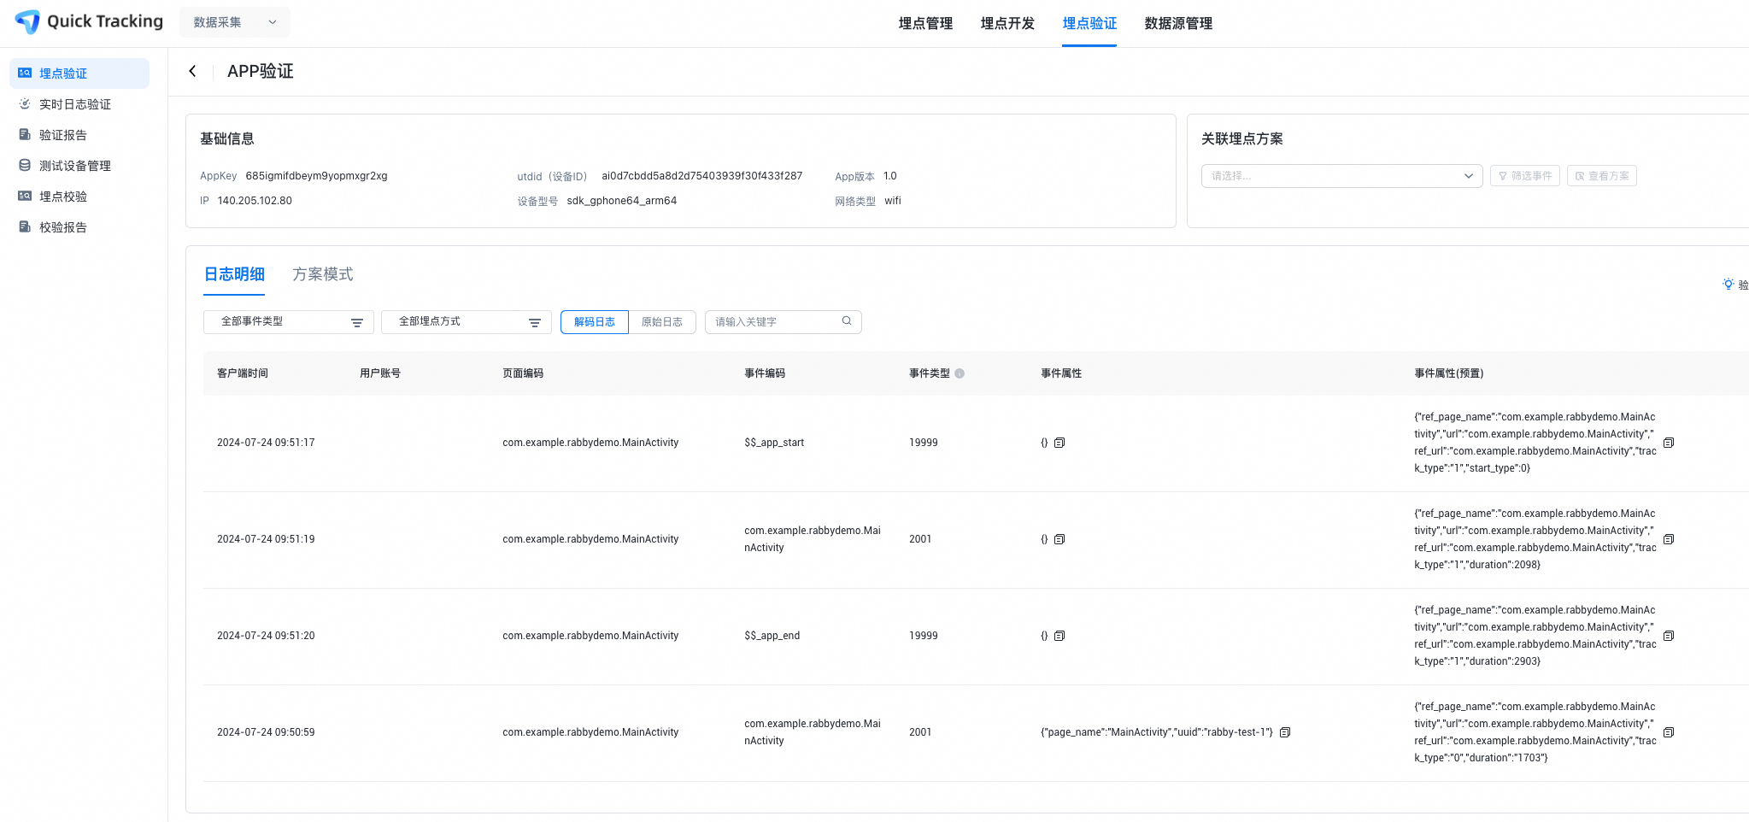Copy 事件属性 of the $$_app_end row
Image resolution: width=1749 pixels, height=822 pixels.
(1059, 636)
